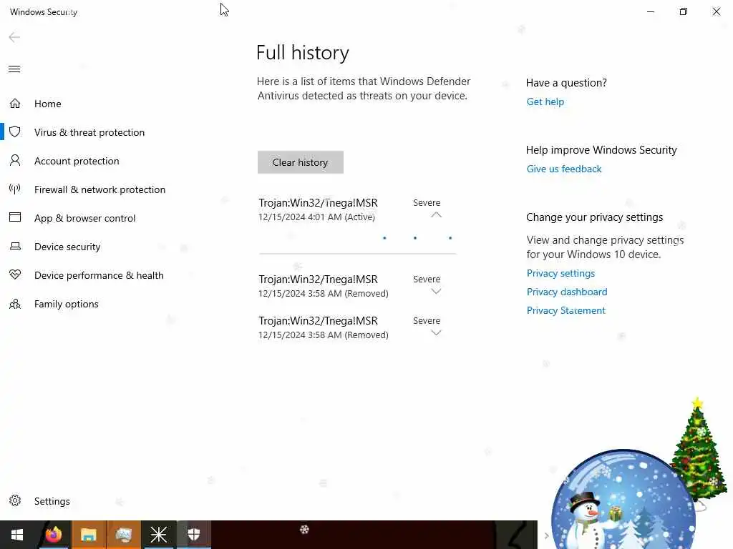Screen dimensions: 733x549
Task: Open Family options section
Action: tap(67, 304)
